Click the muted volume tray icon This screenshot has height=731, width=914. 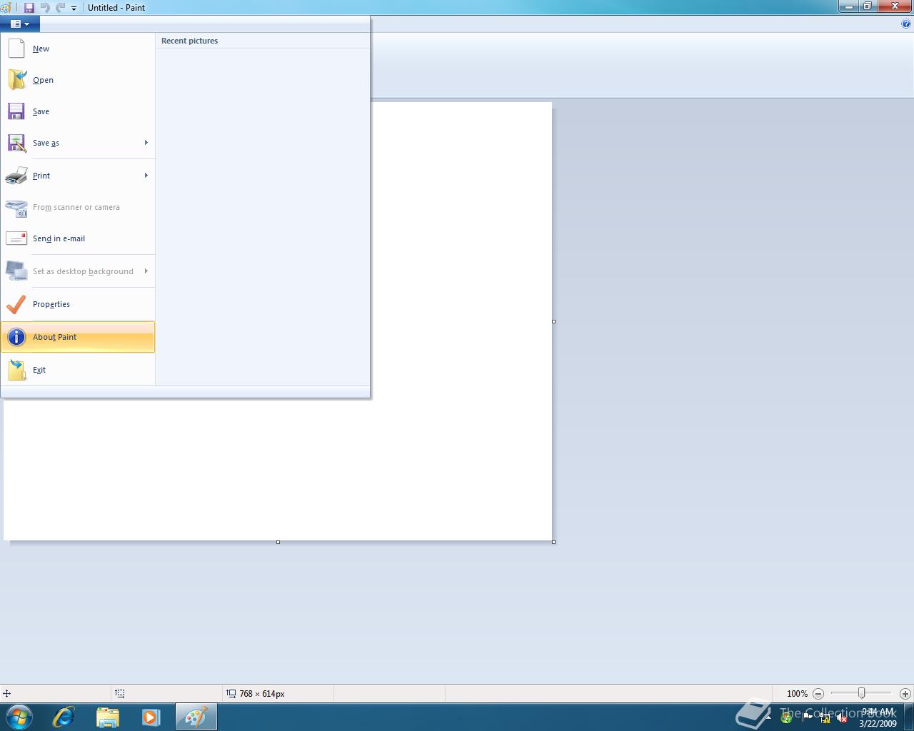(843, 717)
